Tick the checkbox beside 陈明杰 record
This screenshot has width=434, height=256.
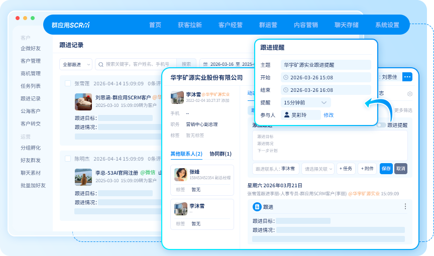[x=68, y=159]
